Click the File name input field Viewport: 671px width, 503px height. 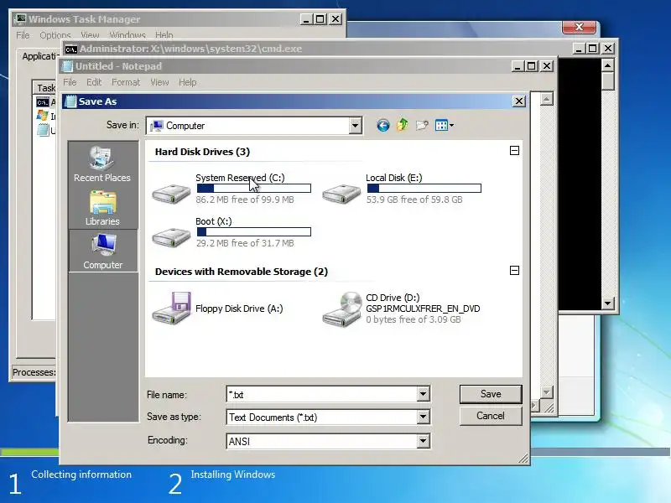pyautogui.click(x=322, y=394)
